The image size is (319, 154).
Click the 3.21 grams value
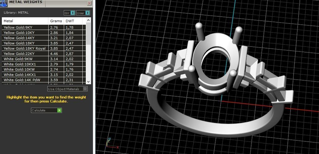pyautogui.click(x=54, y=38)
